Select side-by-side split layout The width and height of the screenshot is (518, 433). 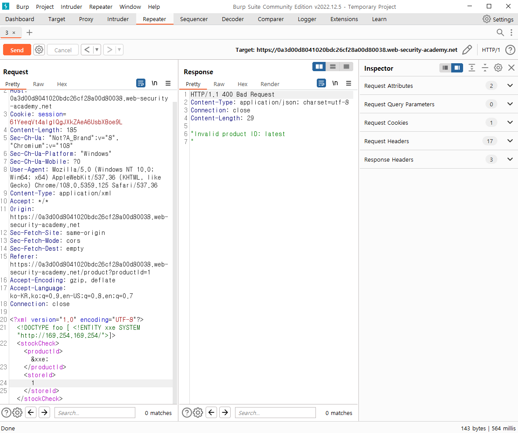click(x=319, y=67)
